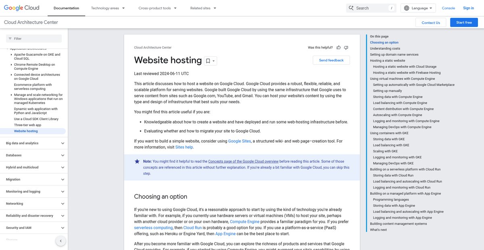Open Three-tier web app sidebar item

(27, 125)
